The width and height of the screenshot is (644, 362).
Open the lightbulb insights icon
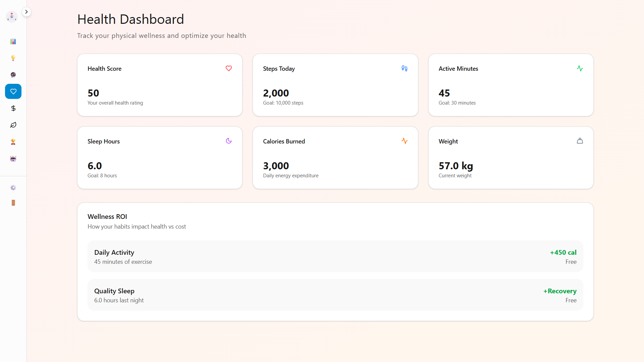[x=13, y=58]
